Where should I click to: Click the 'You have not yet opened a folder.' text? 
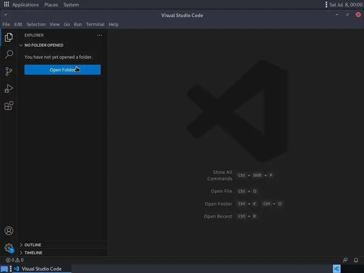(x=59, y=57)
